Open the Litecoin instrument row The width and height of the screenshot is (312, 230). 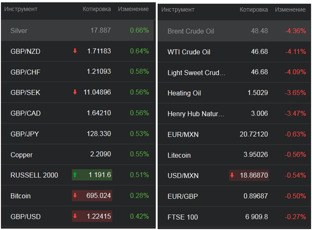(x=179, y=155)
